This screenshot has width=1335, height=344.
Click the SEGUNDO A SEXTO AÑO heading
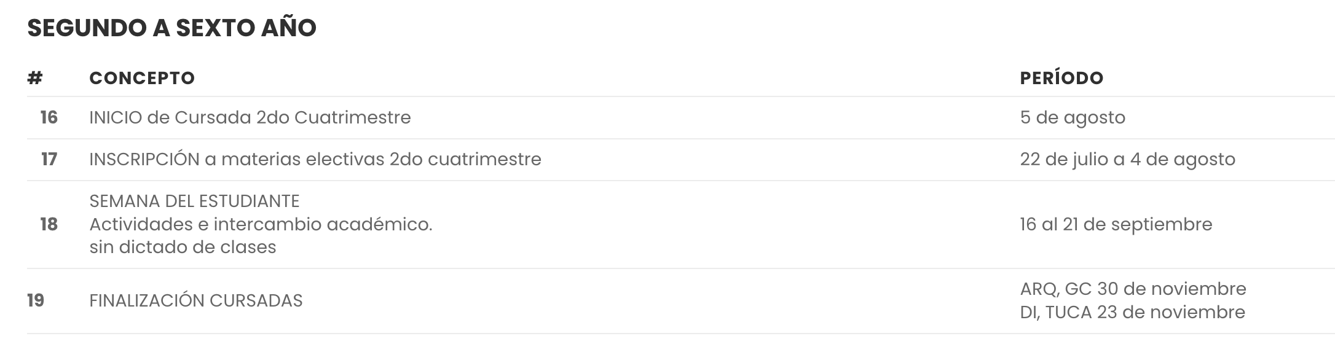[x=171, y=28]
